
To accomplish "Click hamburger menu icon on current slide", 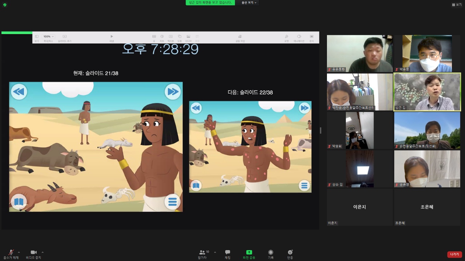I will pyautogui.click(x=173, y=202).
